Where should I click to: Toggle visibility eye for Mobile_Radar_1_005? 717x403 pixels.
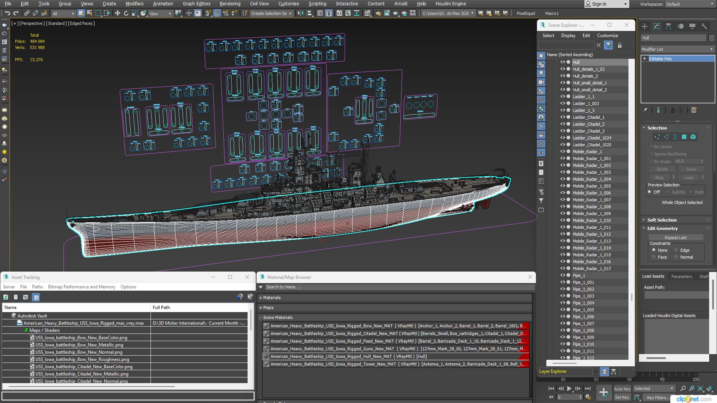(562, 186)
